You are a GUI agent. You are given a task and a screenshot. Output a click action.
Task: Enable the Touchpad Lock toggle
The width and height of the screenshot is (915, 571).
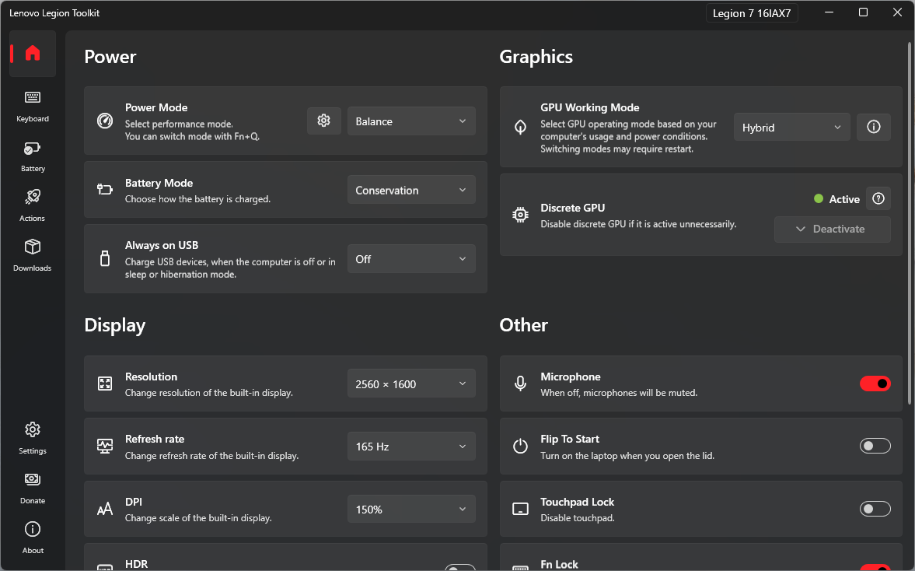(x=875, y=509)
